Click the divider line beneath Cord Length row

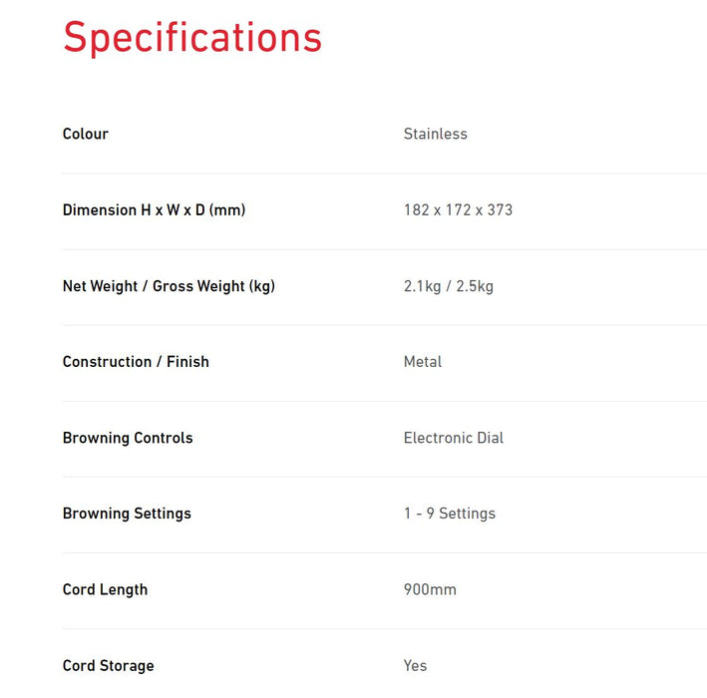[384, 629]
